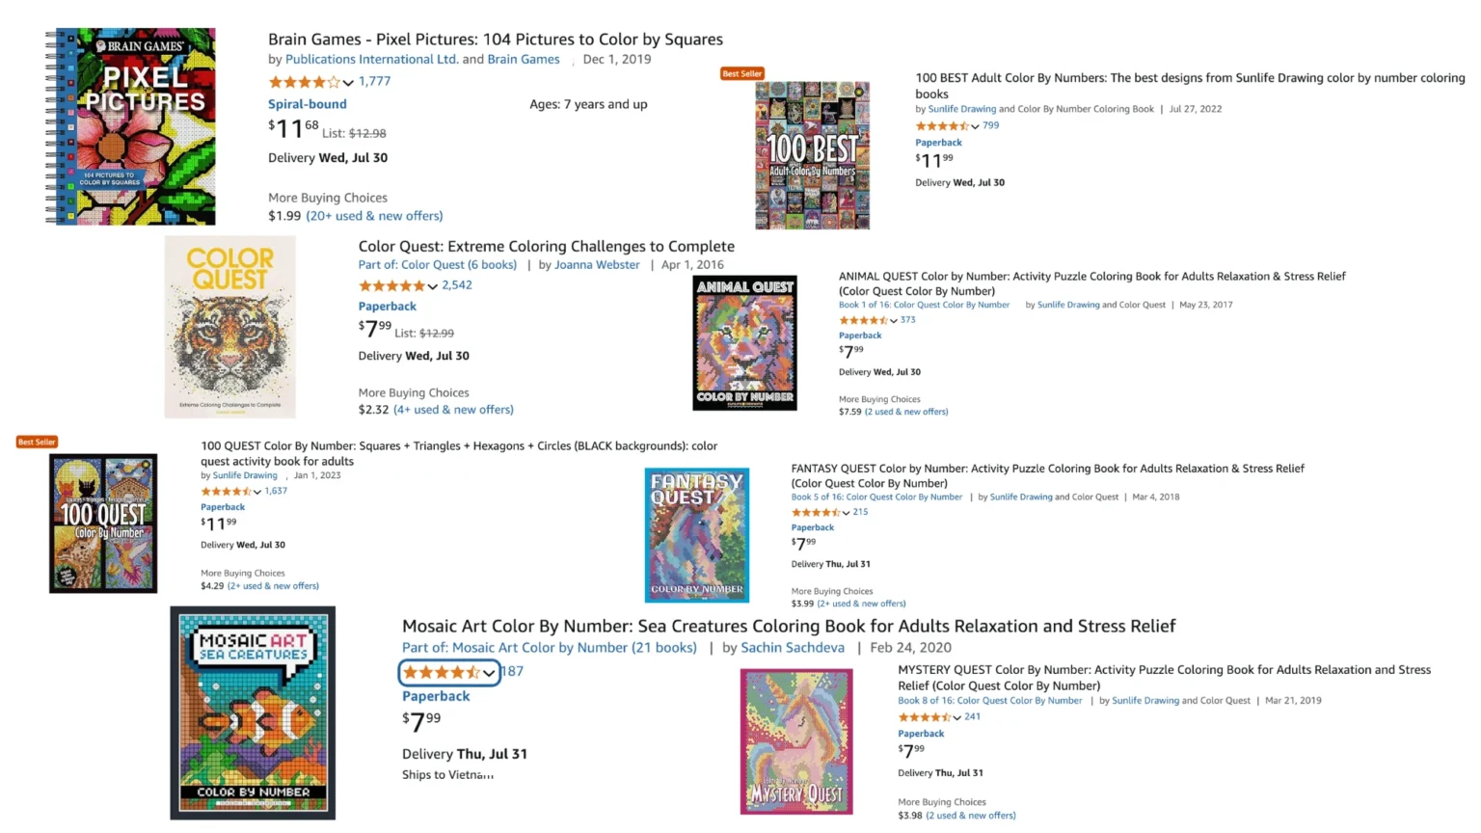Expand star rating chevron for Mosaic Art book

489,673
